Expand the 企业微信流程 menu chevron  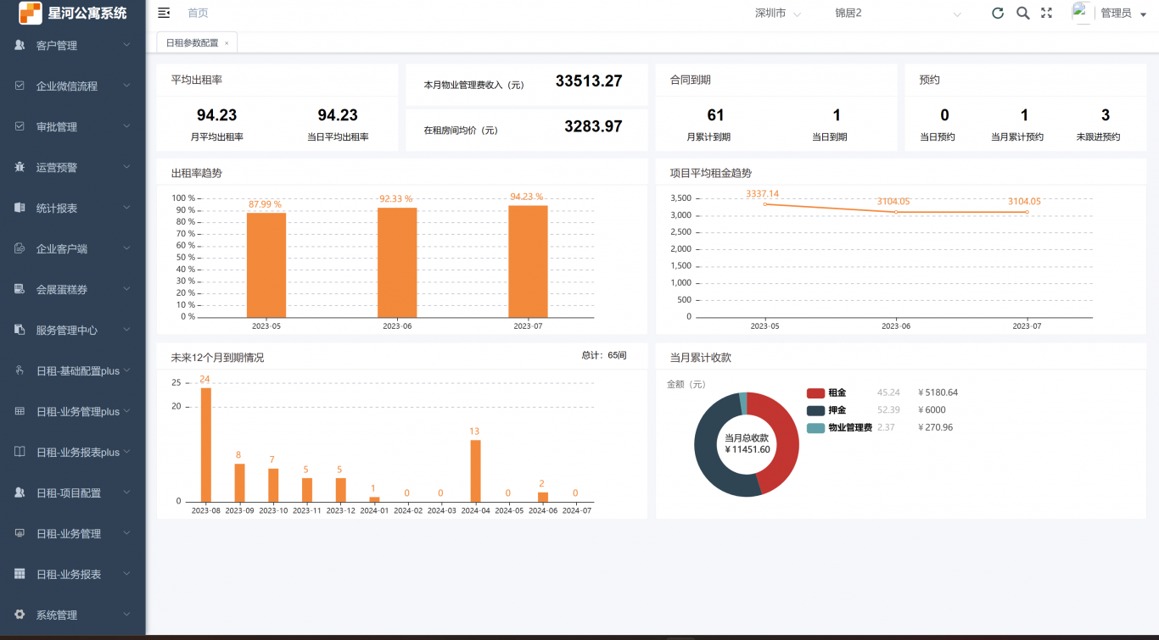click(x=126, y=85)
